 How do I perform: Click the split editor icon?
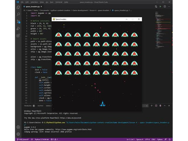pyautogui.click(x=165, y=7)
